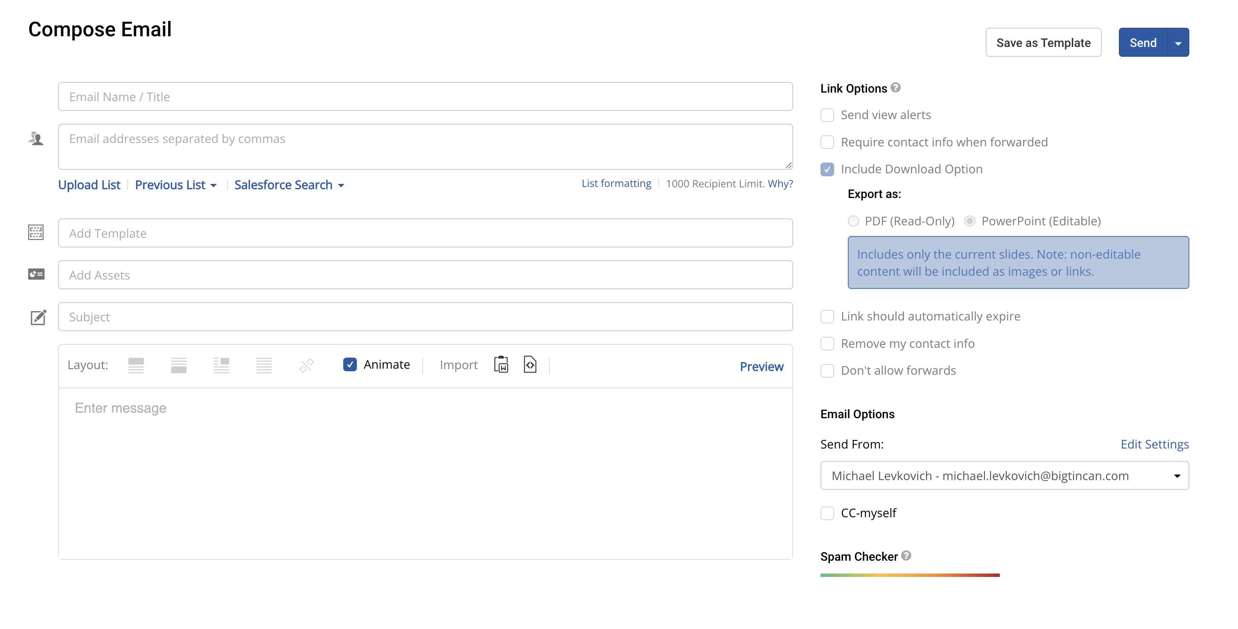Import from Word clipboard icon
Image resolution: width=1238 pixels, height=629 pixels.
click(x=501, y=365)
